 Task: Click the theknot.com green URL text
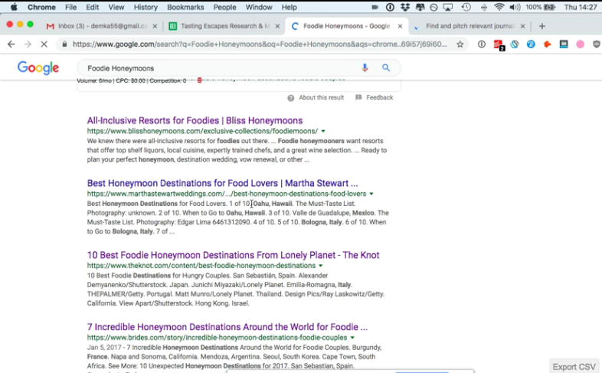pyautogui.click(x=201, y=266)
